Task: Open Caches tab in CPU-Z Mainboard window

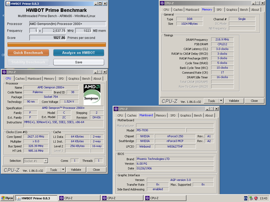Action: (x=132, y=115)
